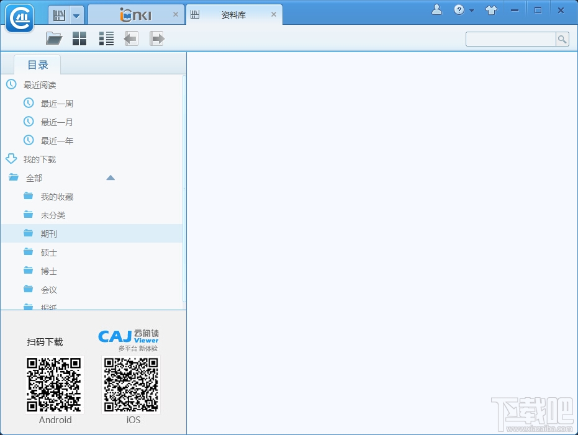Click the clock icon beside 最近一年
The image size is (578, 435).
pyautogui.click(x=29, y=140)
